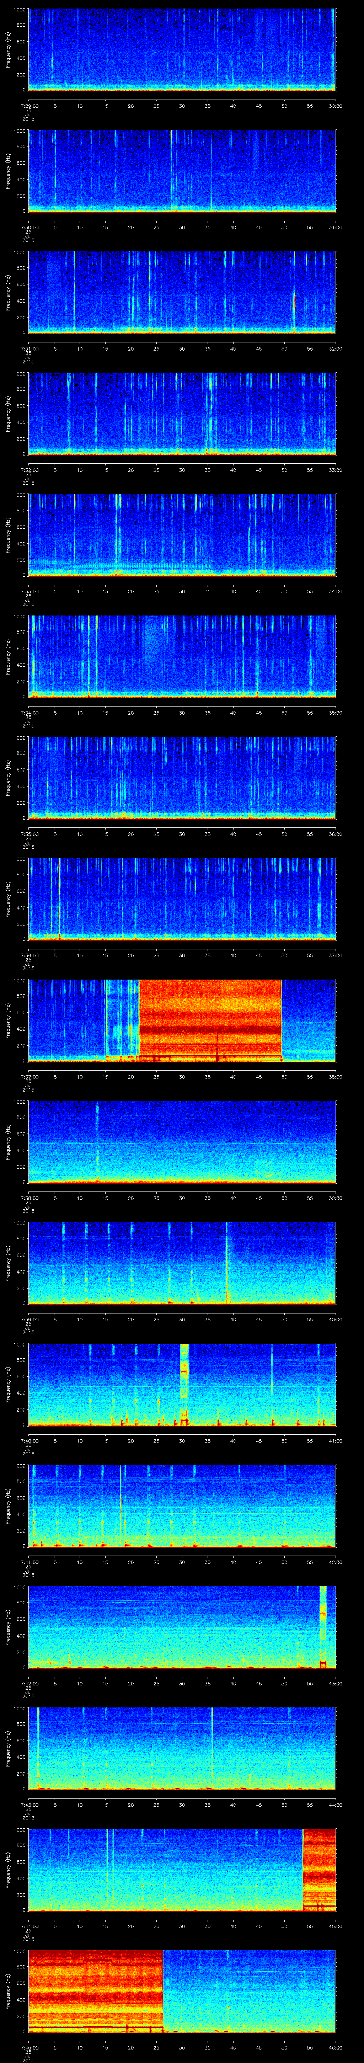The height and width of the screenshot is (2063, 364).
Task: Click the 7:33:00 start time label
Action: [x=29, y=591]
